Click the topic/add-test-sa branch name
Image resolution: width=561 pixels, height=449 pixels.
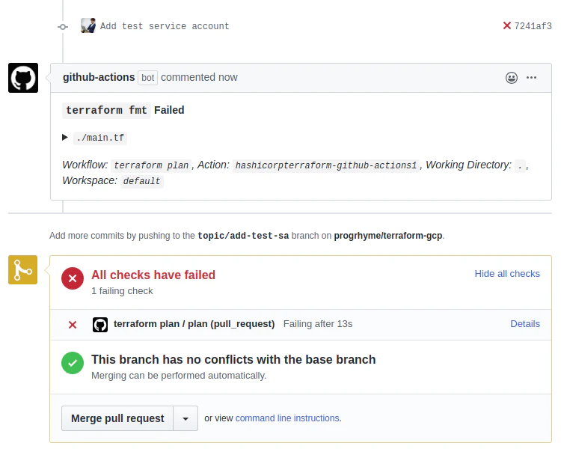coord(243,236)
